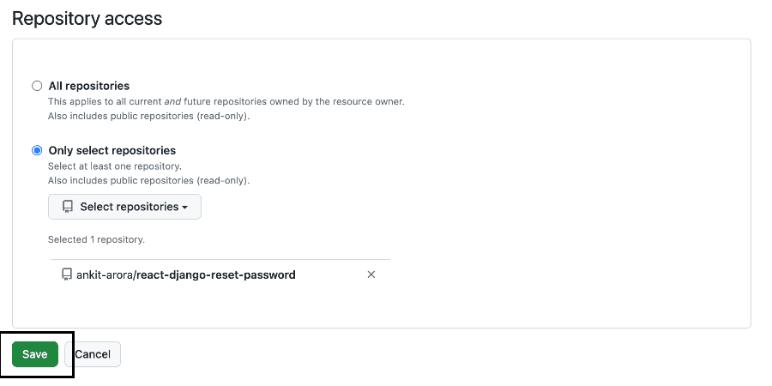Click the repo icon inside Select repositories button

(68, 207)
